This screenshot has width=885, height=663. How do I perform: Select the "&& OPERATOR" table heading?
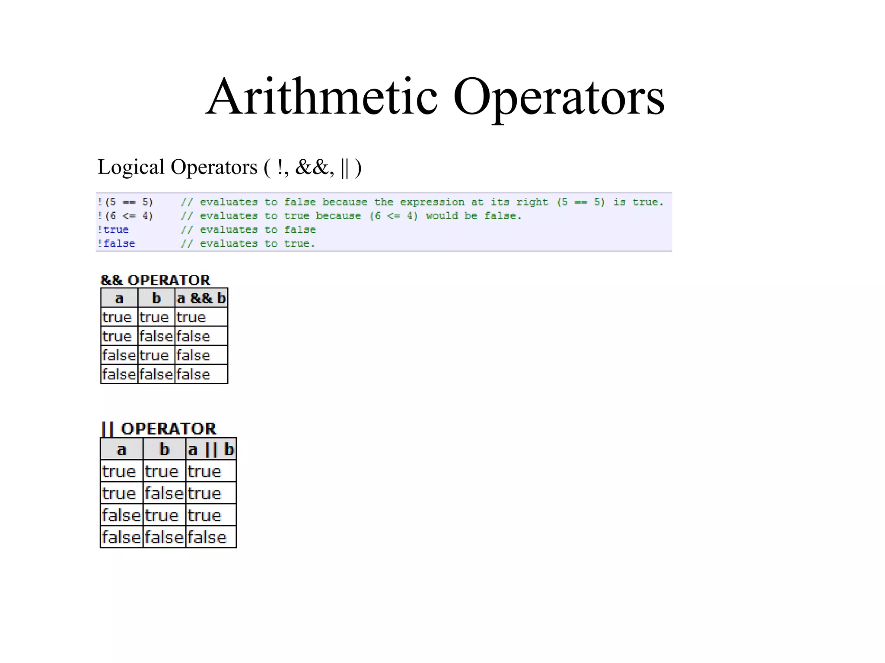(x=156, y=280)
